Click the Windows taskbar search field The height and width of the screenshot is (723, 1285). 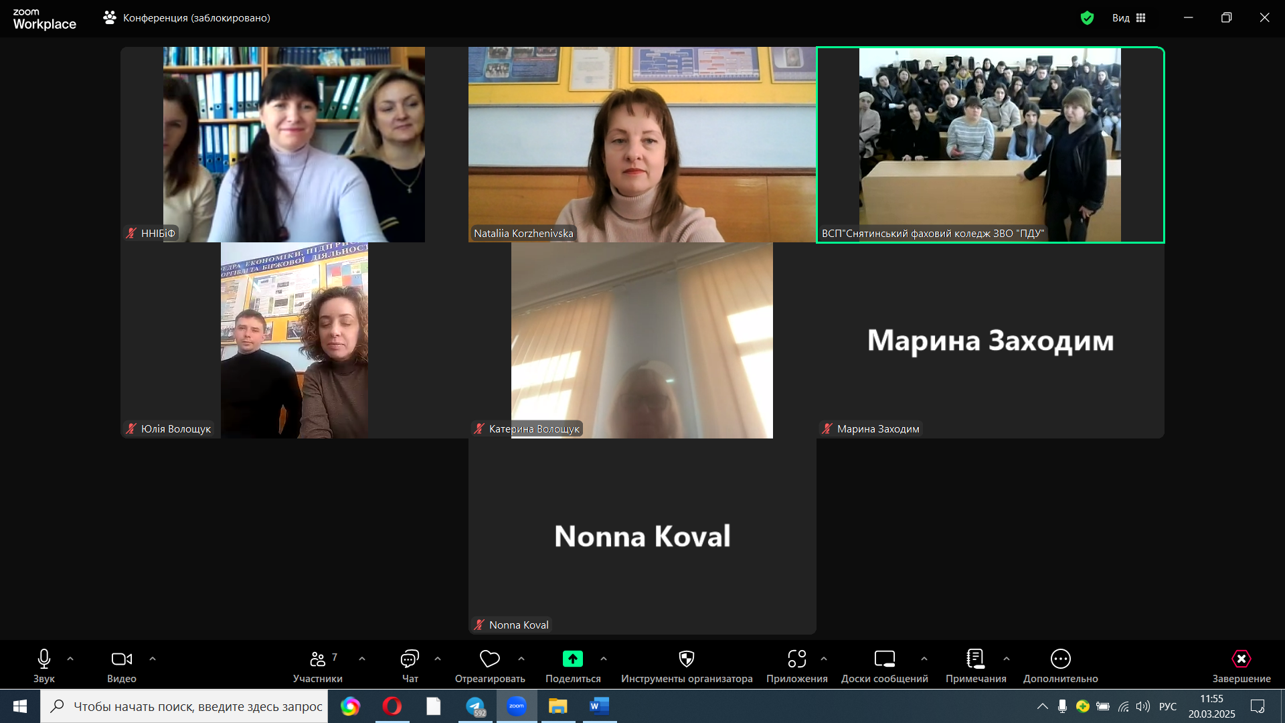197,706
